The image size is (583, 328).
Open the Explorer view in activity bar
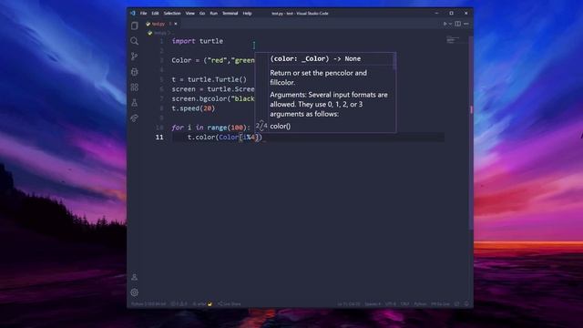(x=135, y=26)
